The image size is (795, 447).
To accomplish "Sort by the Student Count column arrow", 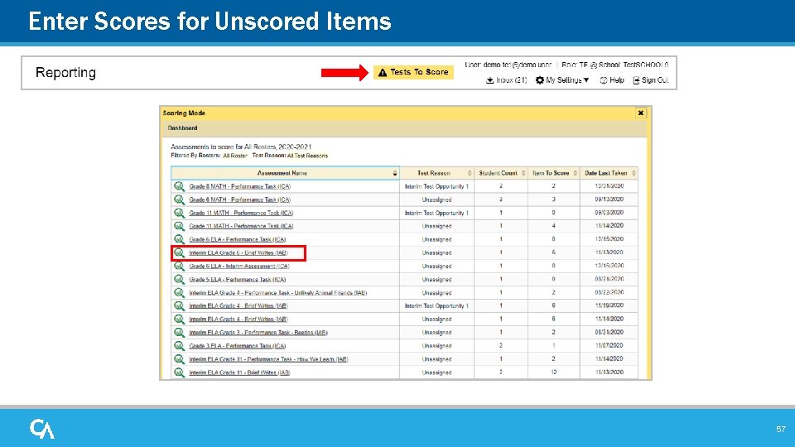I will 523,173.
